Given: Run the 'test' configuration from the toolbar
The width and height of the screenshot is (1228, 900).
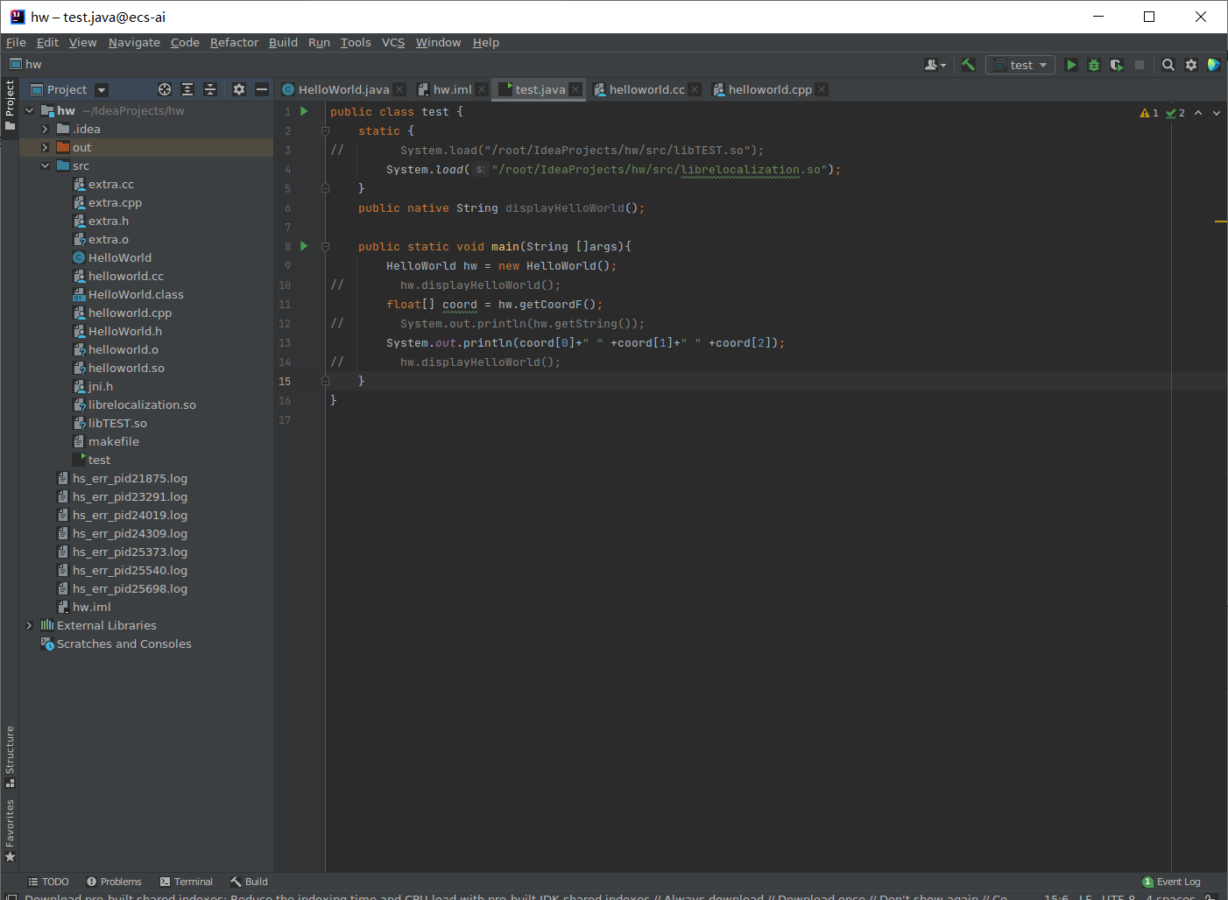Looking at the screenshot, I should click(1070, 65).
